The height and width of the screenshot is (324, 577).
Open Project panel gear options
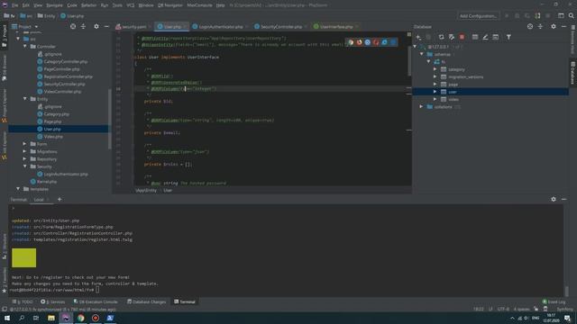coord(96,26)
